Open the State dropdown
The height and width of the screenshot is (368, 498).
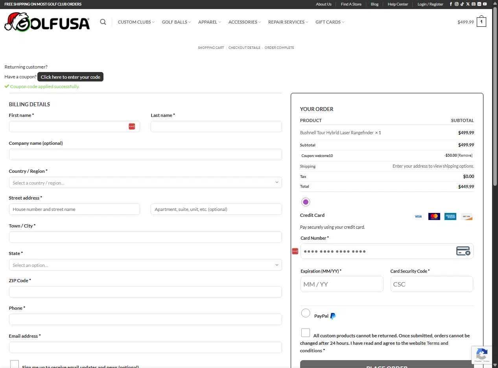(x=146, y=265)
